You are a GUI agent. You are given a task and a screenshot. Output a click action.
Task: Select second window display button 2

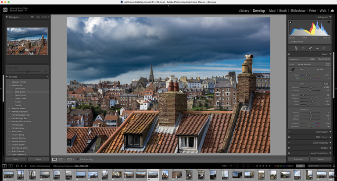point(11,166)
